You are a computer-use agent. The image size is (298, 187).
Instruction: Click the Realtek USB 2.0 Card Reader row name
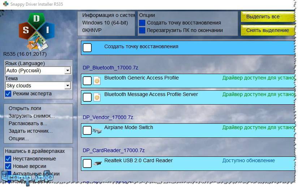click(138, 160)
